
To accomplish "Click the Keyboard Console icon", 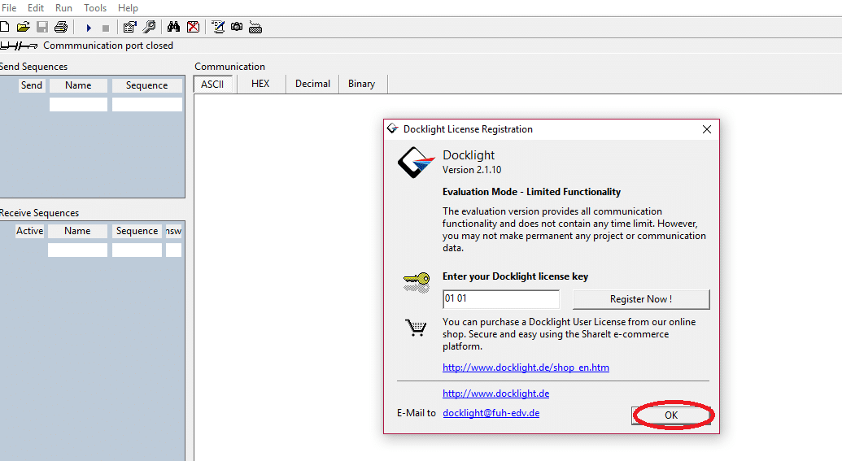I will coord(255,27).
